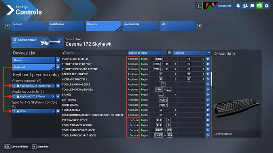Click the E next-tab key hint
This screenshot has height=153, width=273.
tap(200, 26)
